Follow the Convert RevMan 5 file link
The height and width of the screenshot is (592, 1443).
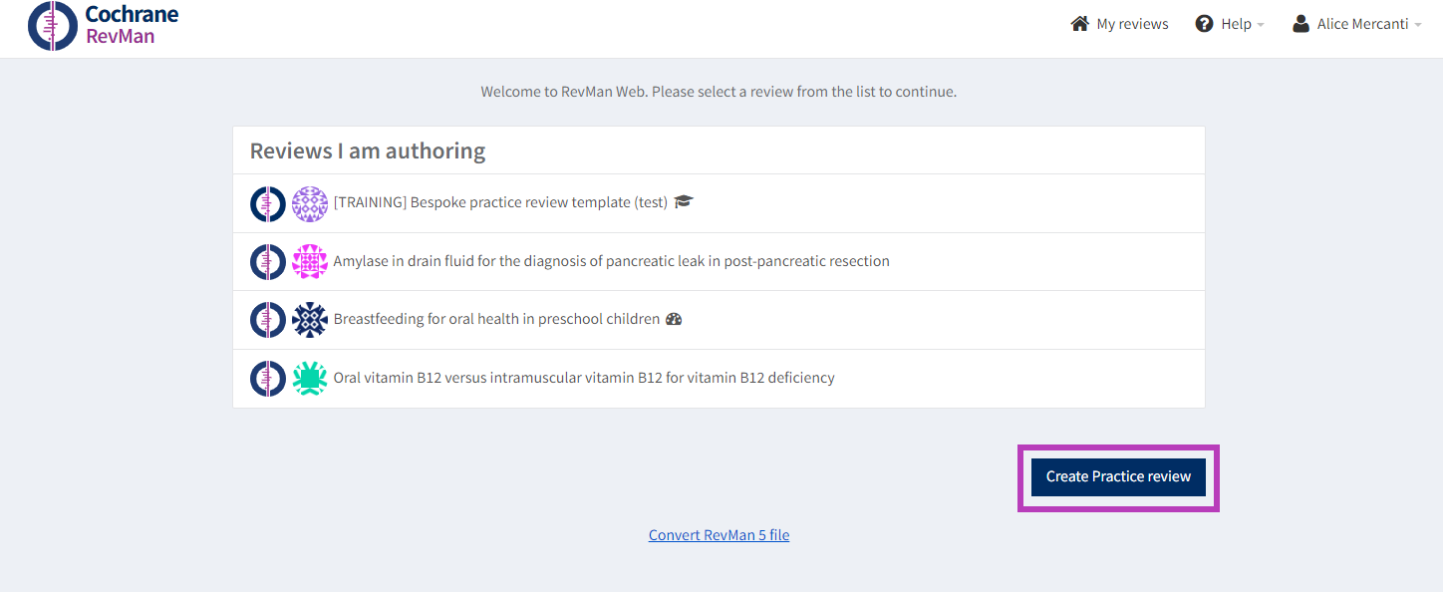719,535
